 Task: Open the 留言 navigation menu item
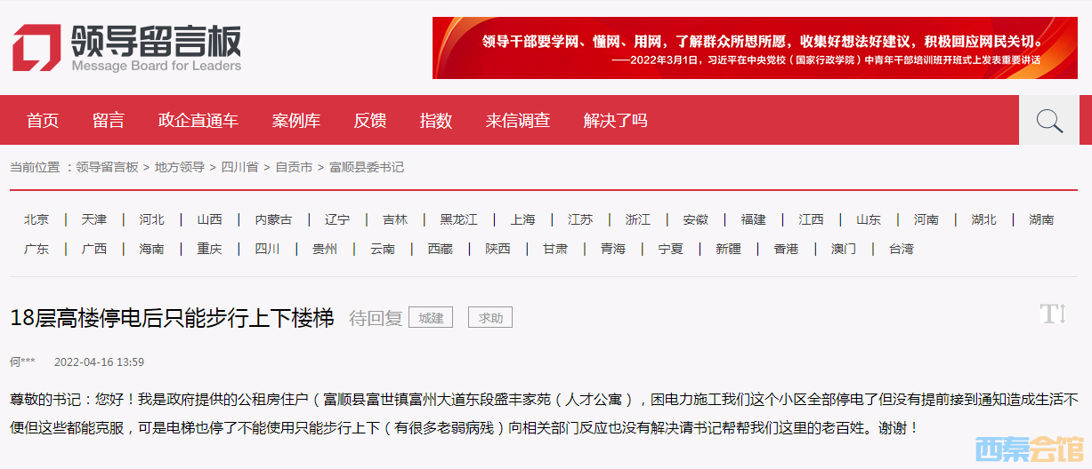point(109,121)
